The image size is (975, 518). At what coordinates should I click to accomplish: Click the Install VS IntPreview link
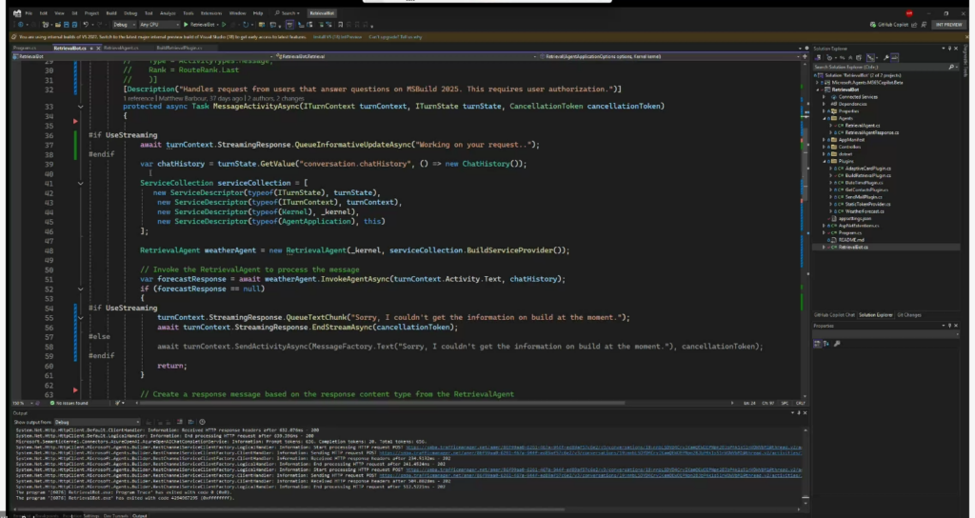click(x=338, y=37)
